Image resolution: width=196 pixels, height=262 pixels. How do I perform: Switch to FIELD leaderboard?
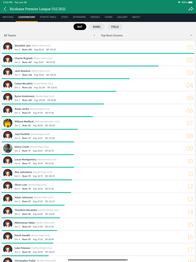coord(115,27)
